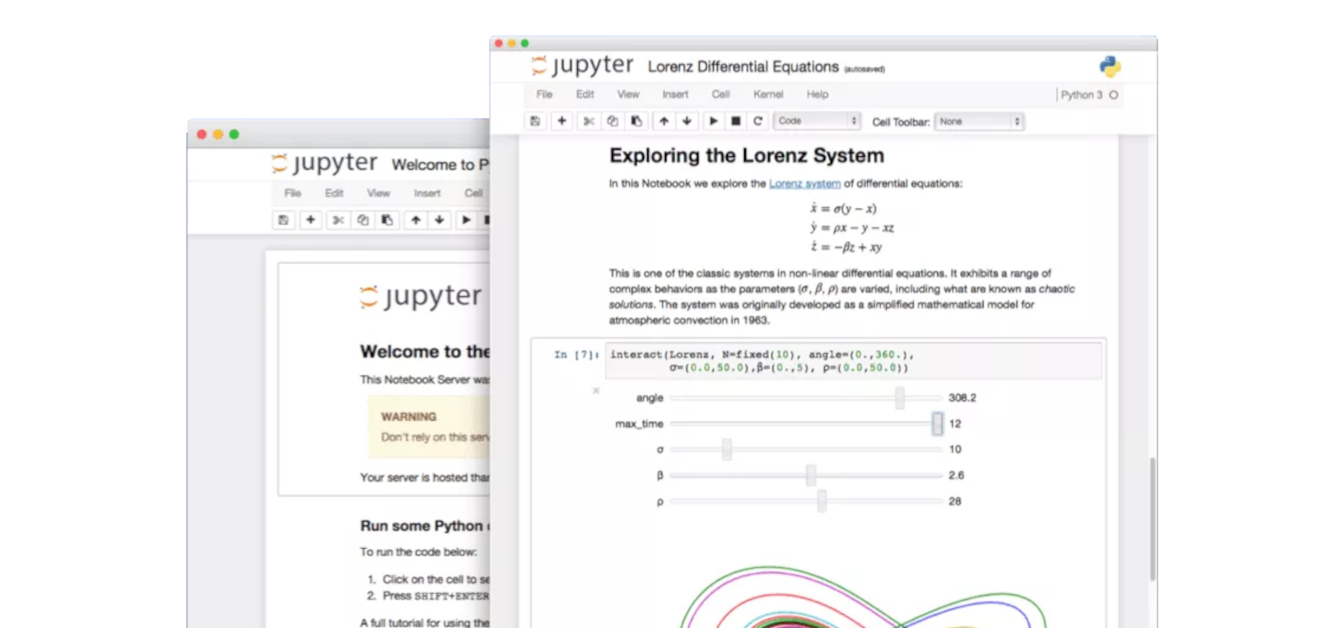The image size is (1333, 628).
Task: Click the angle slider handle
Action: tap(900, 398)
